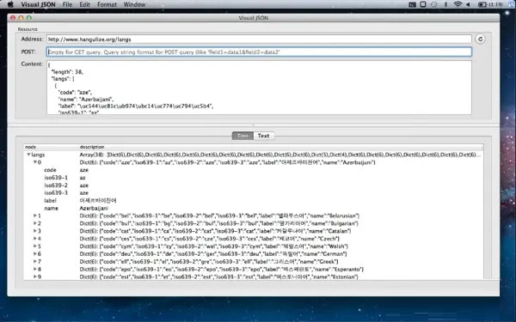Select the 'code' row under node 0
Image resolution: width=516 pixels, height=322 pixels.
click(253, 170)
